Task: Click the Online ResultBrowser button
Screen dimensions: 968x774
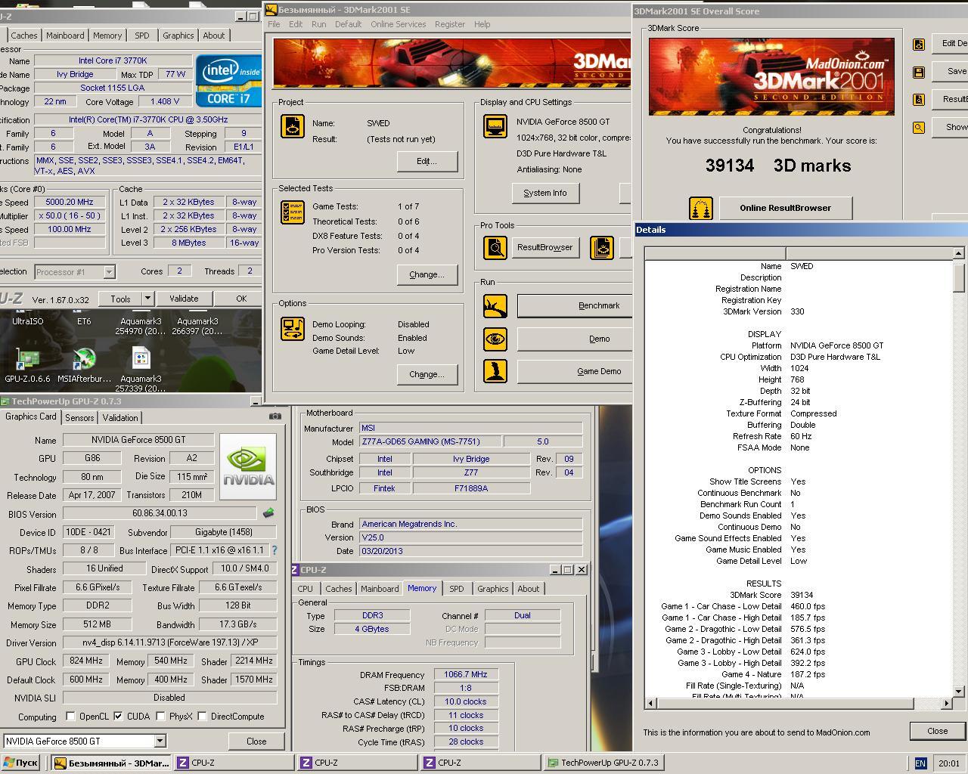Action: click(x=785, y=208)
